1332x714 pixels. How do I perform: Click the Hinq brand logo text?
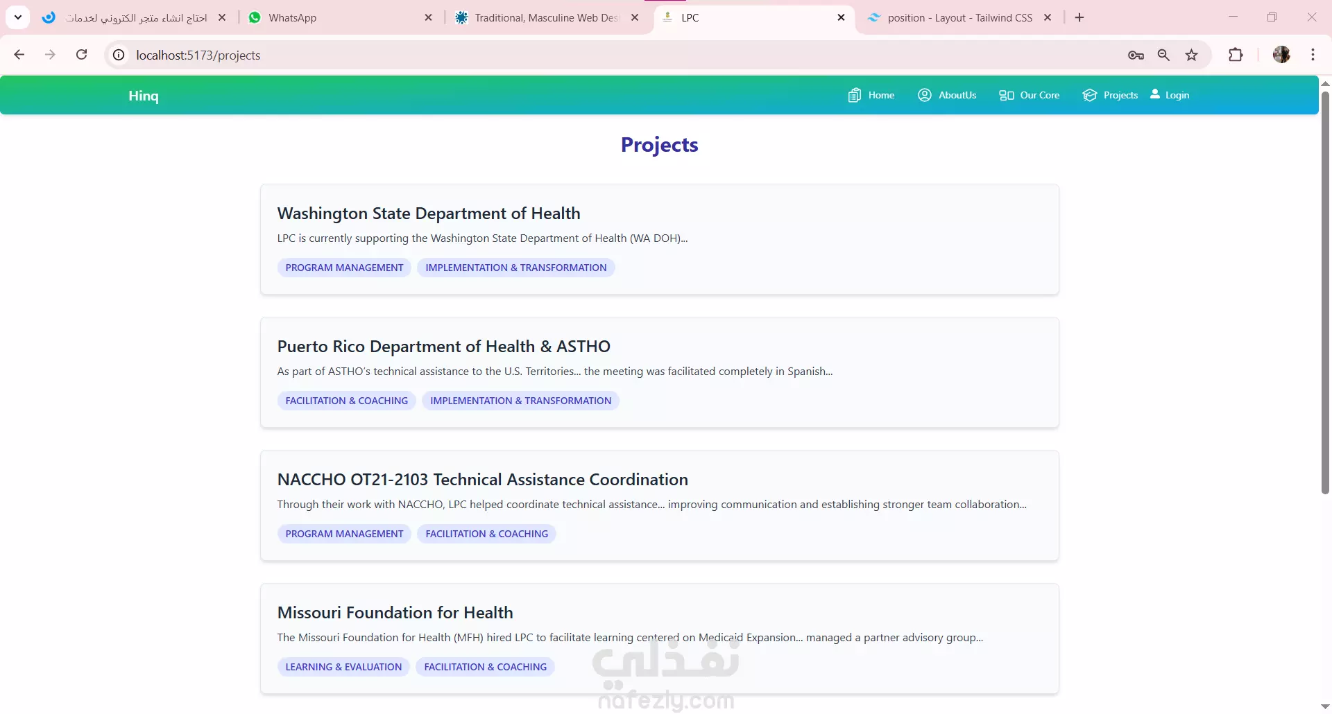pyautogui.click(x=144, y=96)
